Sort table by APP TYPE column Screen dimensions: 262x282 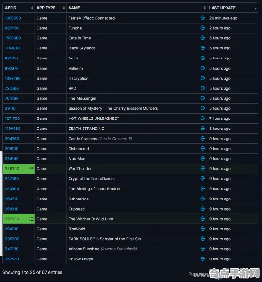[50, 8]
